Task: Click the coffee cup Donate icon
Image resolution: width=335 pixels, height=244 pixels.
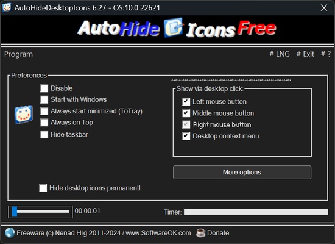Action: pyautogui.click(x=200, y=233)
